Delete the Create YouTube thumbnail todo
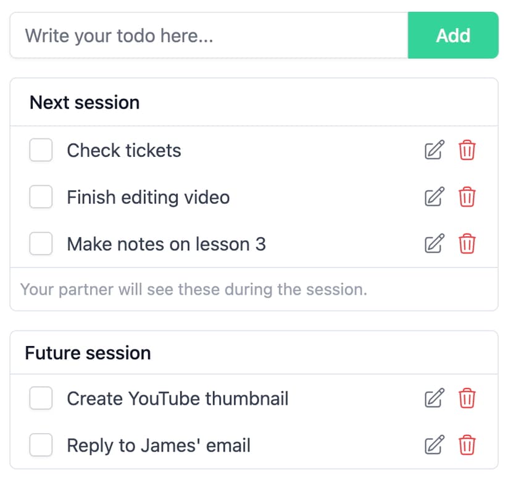The image size is (511, 480). 467,398
